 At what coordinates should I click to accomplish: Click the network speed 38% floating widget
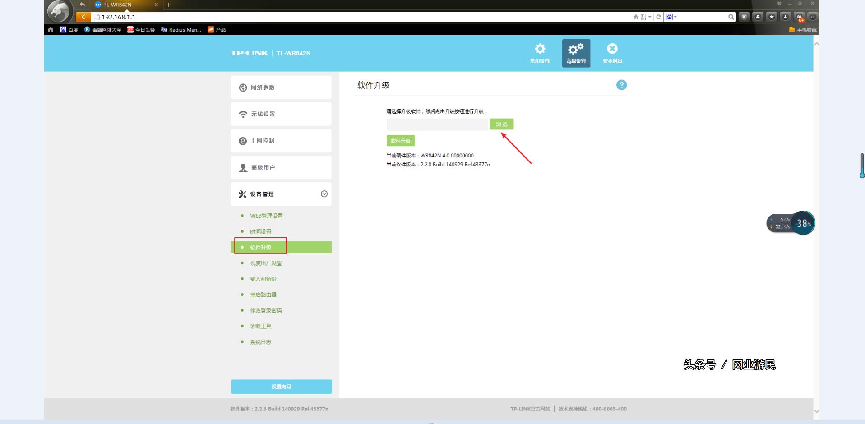point(791,223)
